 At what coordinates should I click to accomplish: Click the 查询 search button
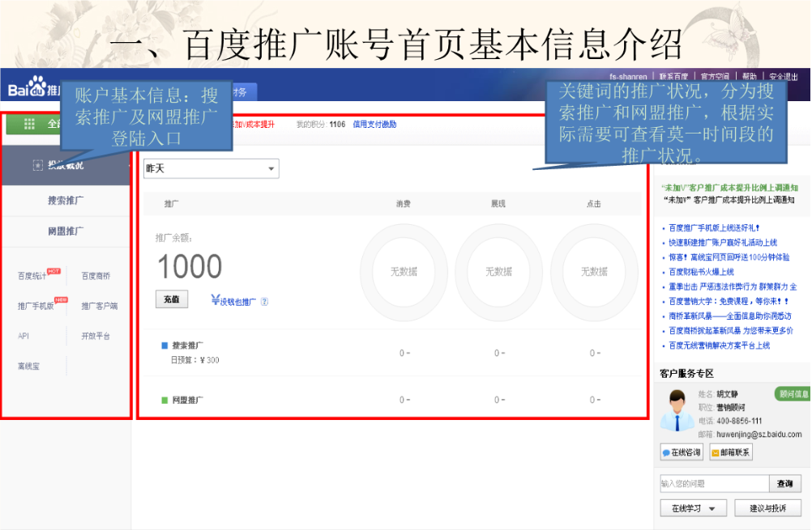coord(785,483)
